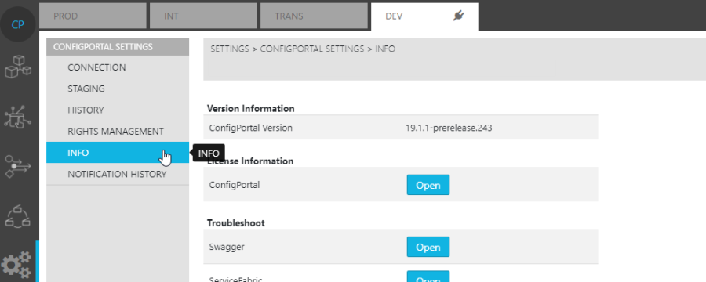This screenshot has width=706, height=282.
Task: Click the CP logo avatar
Action: point(18,24)
